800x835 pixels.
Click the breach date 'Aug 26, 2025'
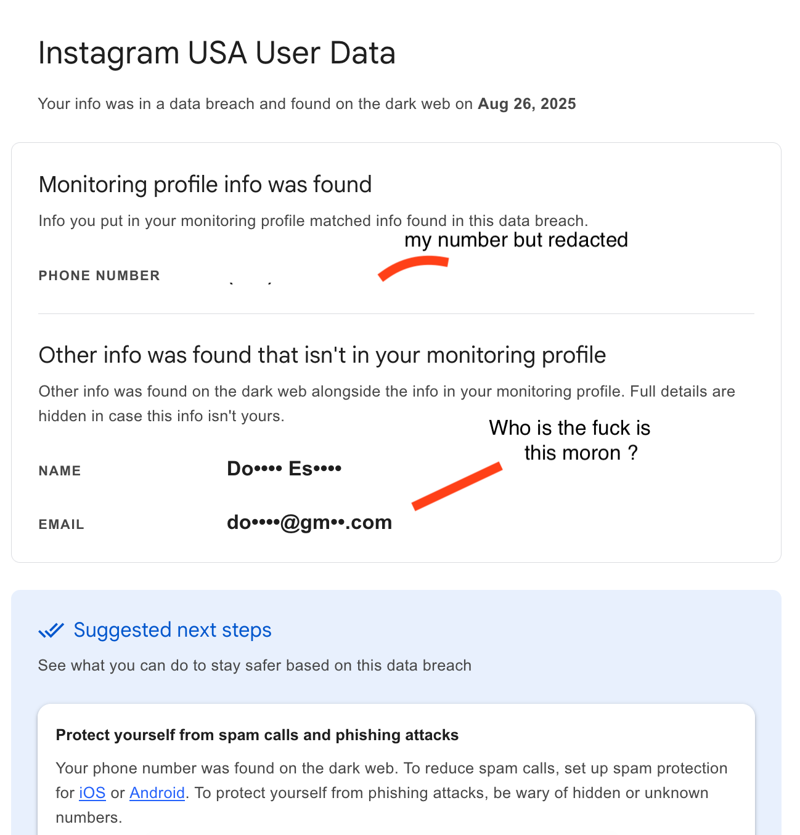tap(526, 104)
